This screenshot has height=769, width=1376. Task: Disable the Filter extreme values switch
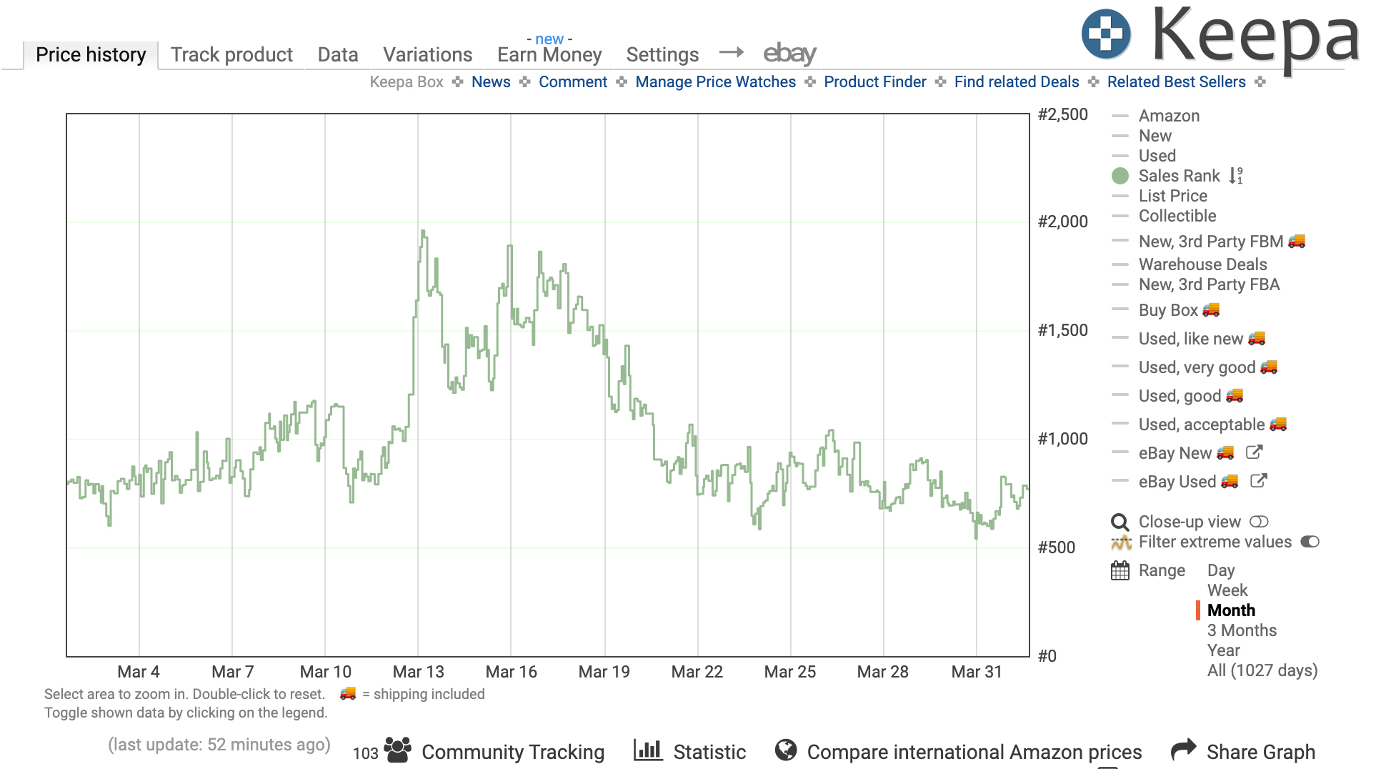1310,542
